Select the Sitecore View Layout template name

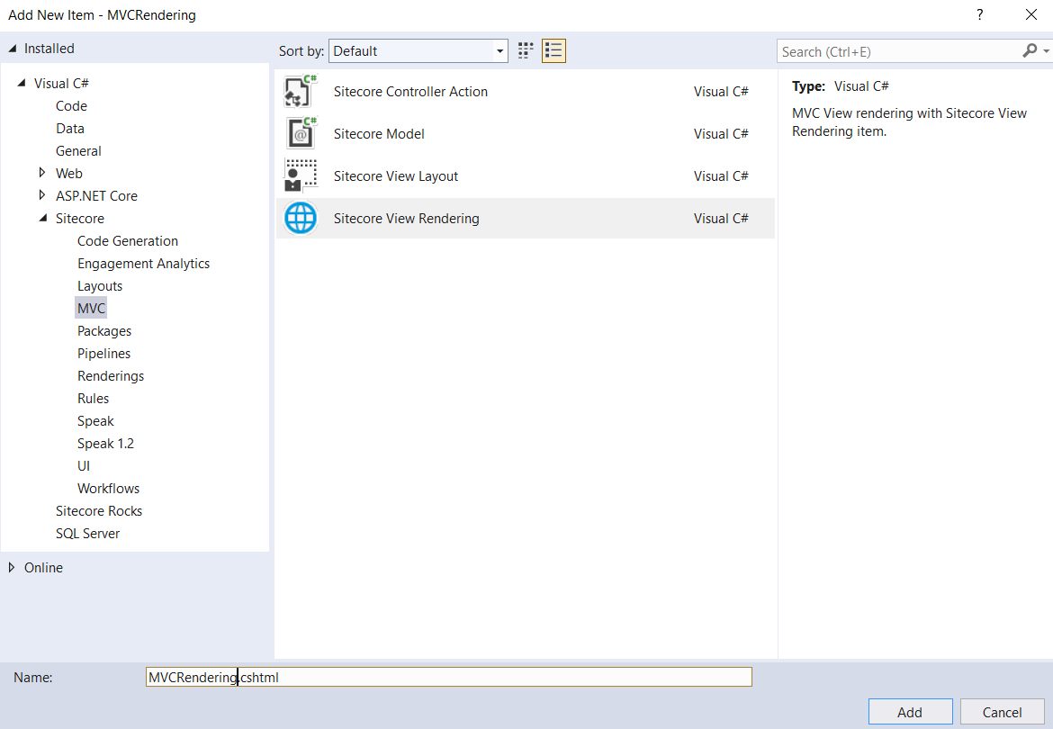click(x=395, y=175)
